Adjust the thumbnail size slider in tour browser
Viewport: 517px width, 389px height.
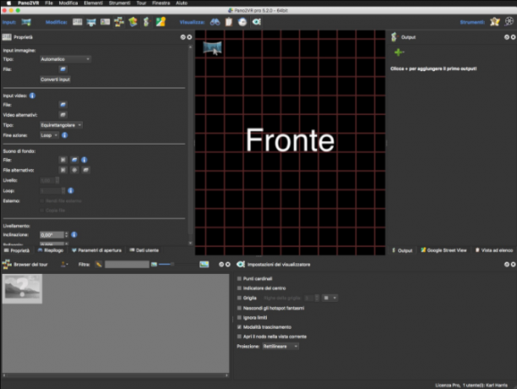(x=166, y=265)
